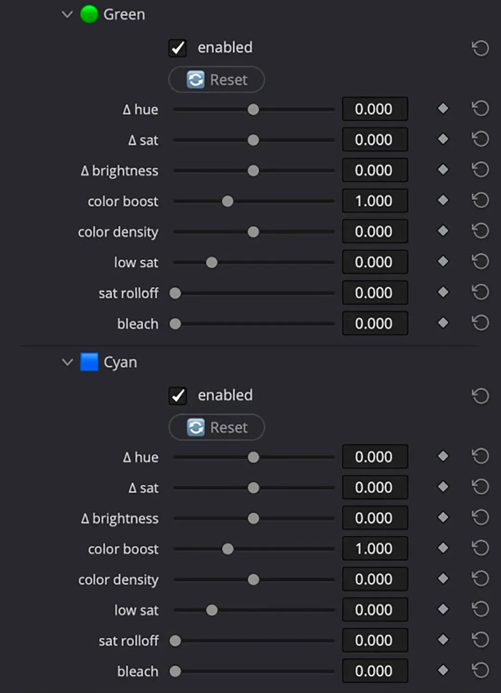The width and height of the screenshot is (501, 693).
Task: Collapse the Green section chevron
Action: (67, 14)
